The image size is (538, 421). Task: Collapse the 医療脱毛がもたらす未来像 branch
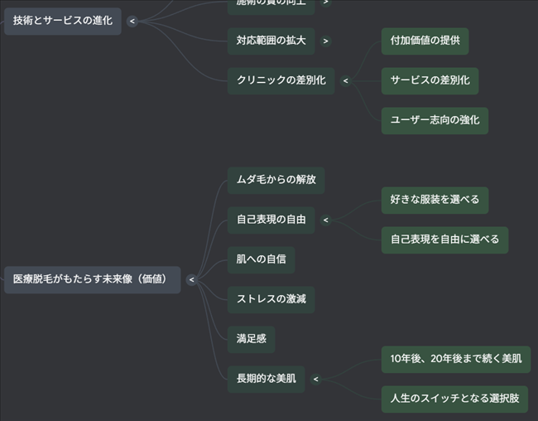[191, 280]
